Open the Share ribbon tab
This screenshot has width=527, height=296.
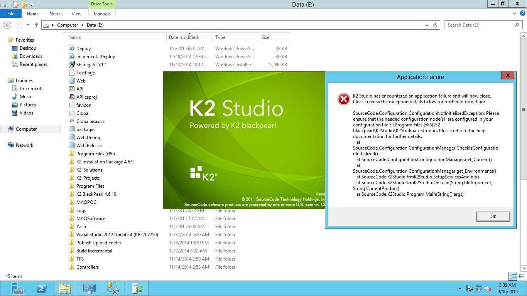pos(55,14)
